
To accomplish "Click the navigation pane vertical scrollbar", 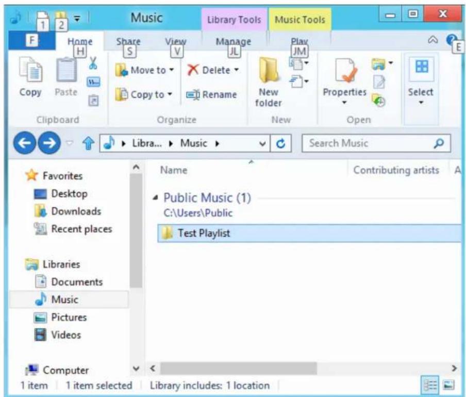I will 136,230.
